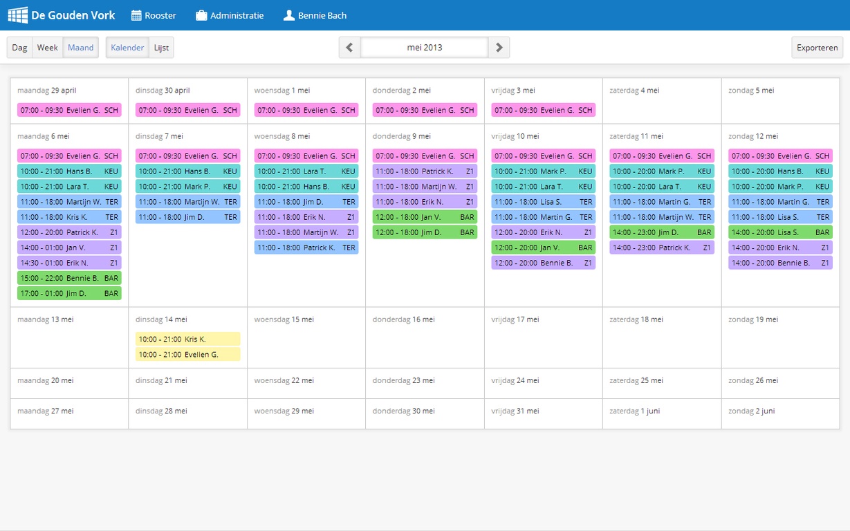Click the Administratie briefcase icon
The width and height of the screenshot is (850, 531).
pyautogui.click(x=201, y=15)
